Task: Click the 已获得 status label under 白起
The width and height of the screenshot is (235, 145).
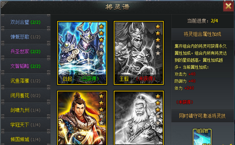Action: point(89,79)
